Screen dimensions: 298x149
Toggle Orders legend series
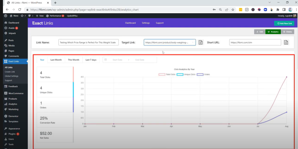pyautogui.click(x=203, y=74)
